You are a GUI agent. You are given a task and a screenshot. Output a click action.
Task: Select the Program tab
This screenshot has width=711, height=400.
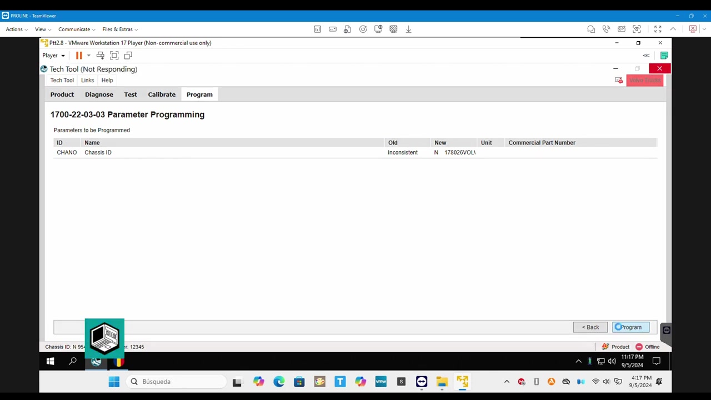click(199, 94)
